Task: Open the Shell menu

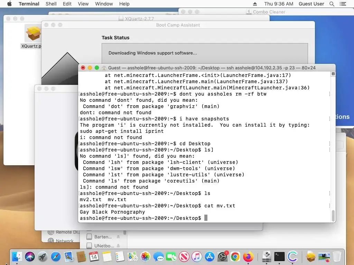Action: point(51,4)
